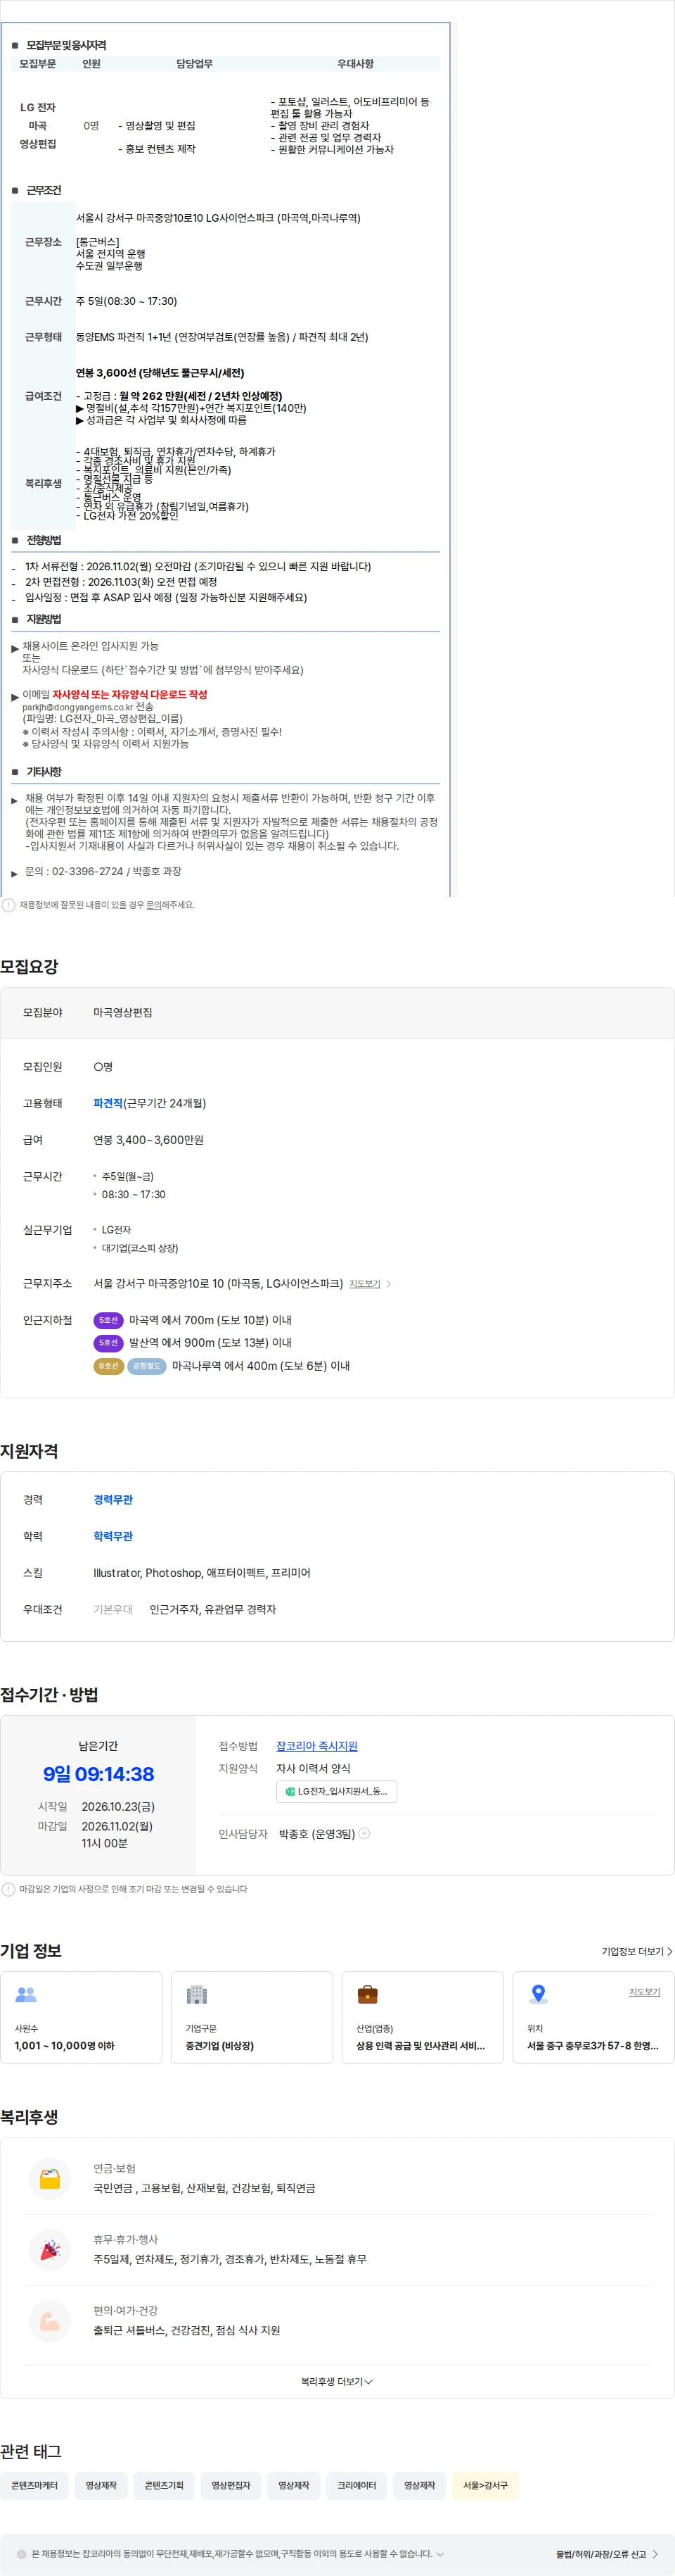
Task: Click 자사 이력서 양식 text
Action: (314, 1768)
